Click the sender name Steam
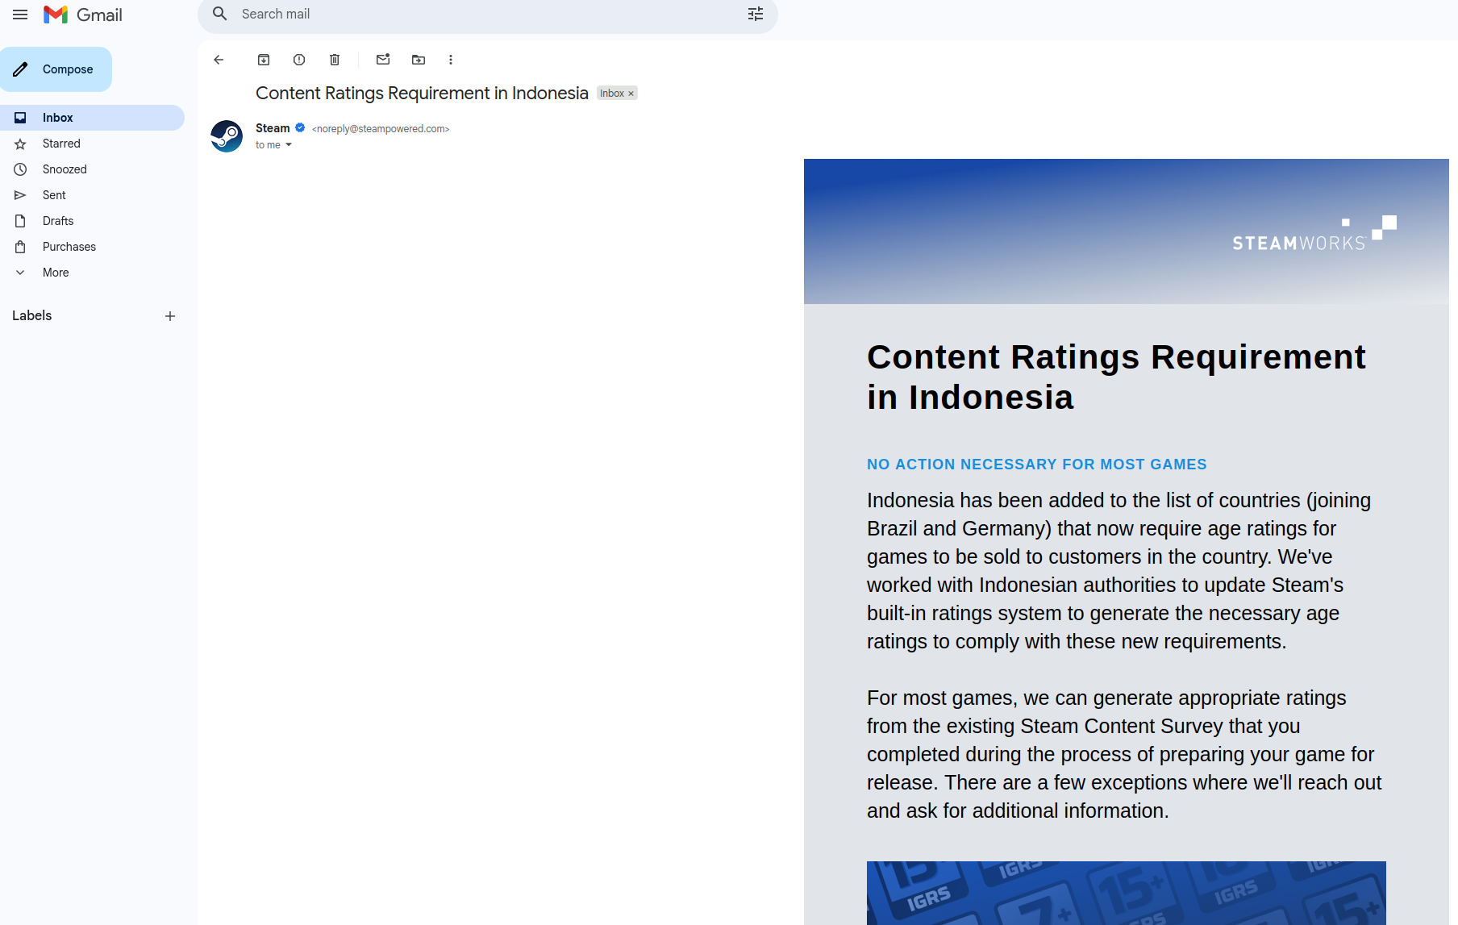The width and height of the screenshot is (1458, 925). tap(273, 128)
